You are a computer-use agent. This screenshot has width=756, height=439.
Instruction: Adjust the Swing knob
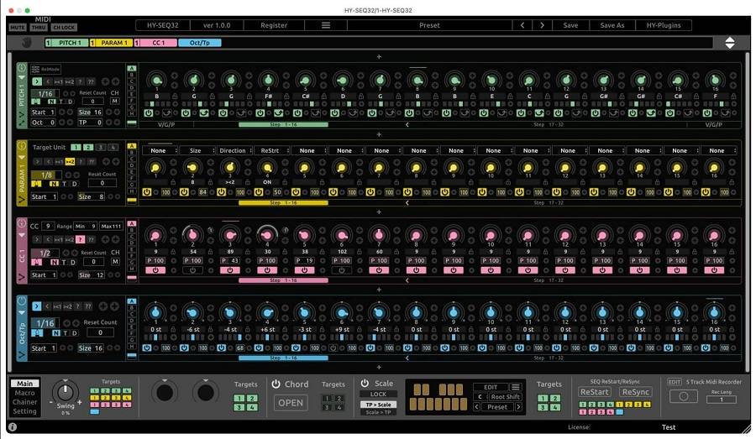[x=65, y=391]
